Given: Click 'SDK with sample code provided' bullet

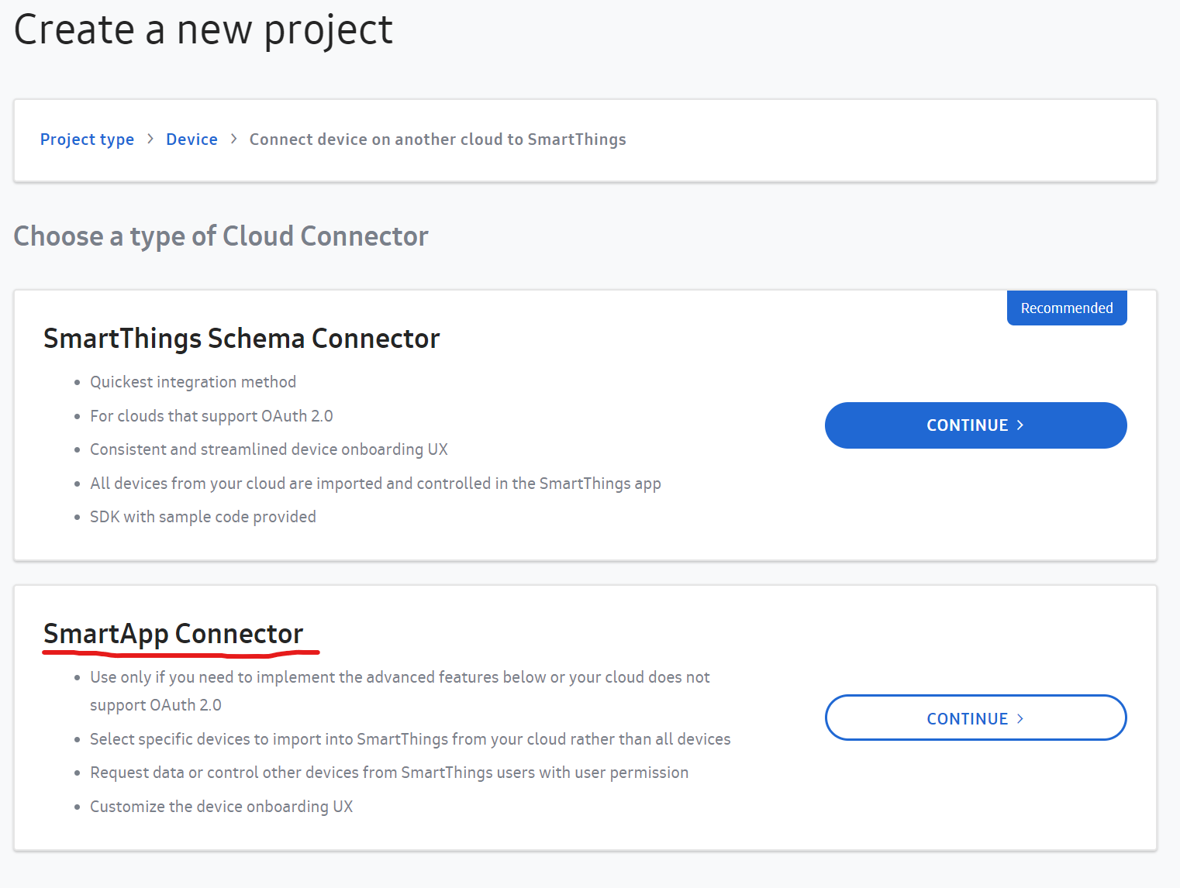Looking at the screenshot, I should pos(203,517).
